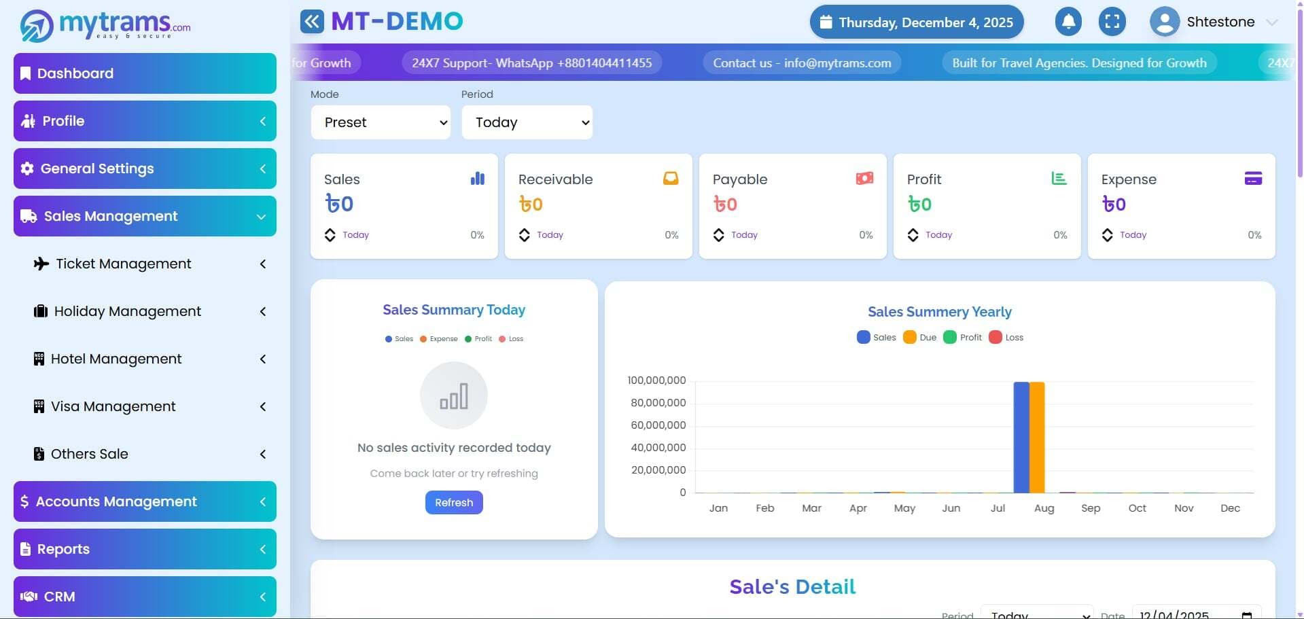
Task: Click the notification bell icon
Action: [1068, 22]
